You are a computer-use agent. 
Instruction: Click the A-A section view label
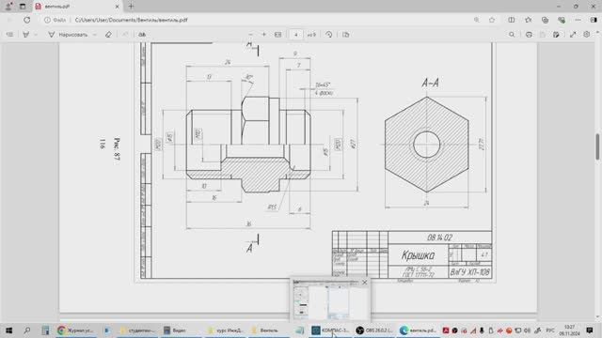point(431,83)
